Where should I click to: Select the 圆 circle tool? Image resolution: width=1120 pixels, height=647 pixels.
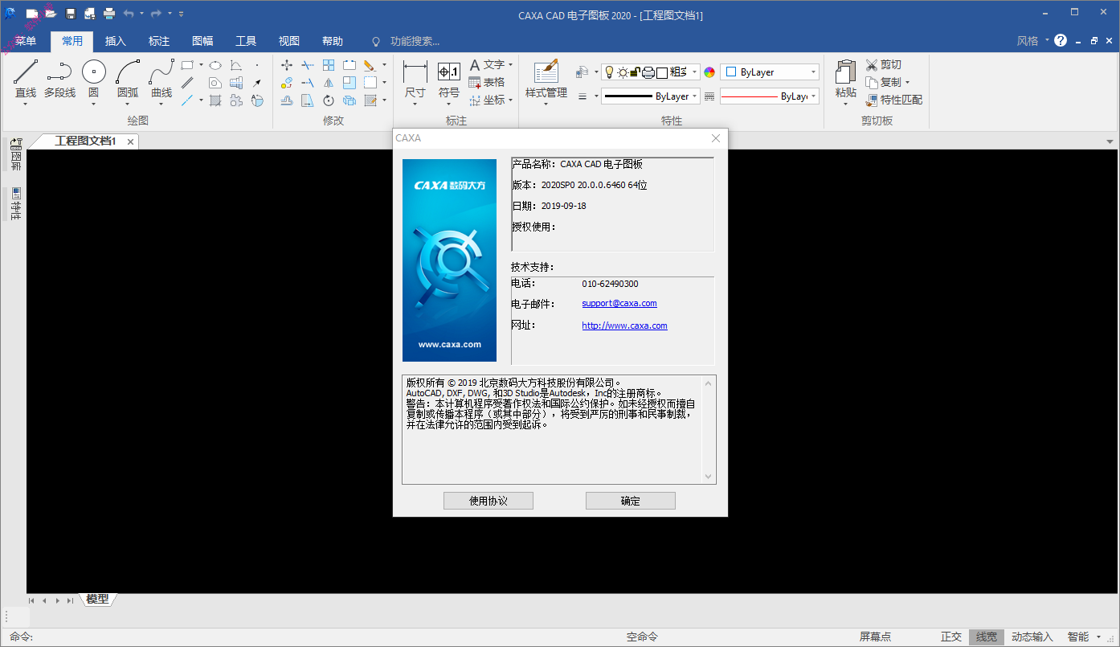pos(93,79)
